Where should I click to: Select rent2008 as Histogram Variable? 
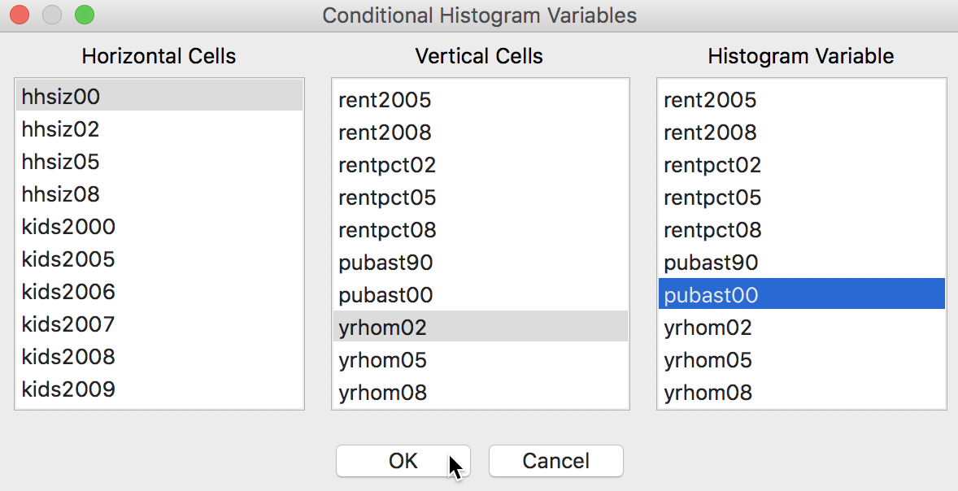802,132
